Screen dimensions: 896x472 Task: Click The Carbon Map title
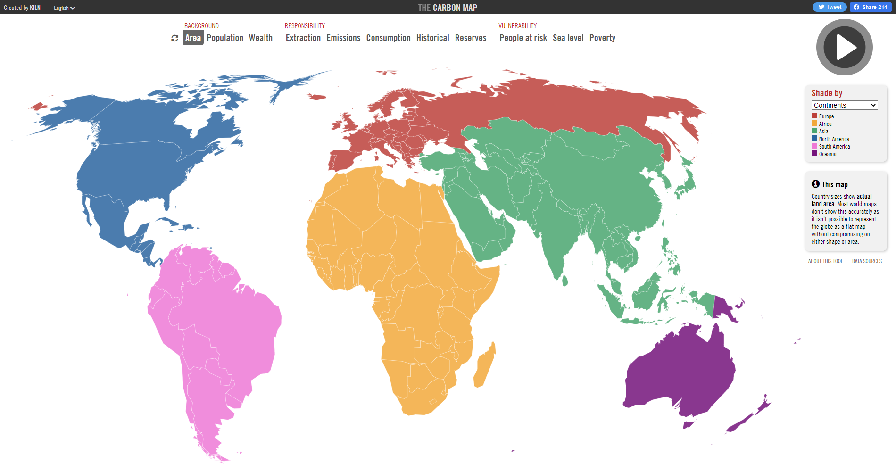tap(448, 8)
